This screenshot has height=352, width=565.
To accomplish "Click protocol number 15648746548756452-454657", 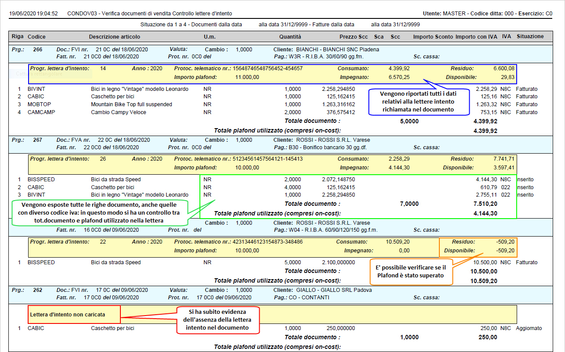I will (268, 69).
